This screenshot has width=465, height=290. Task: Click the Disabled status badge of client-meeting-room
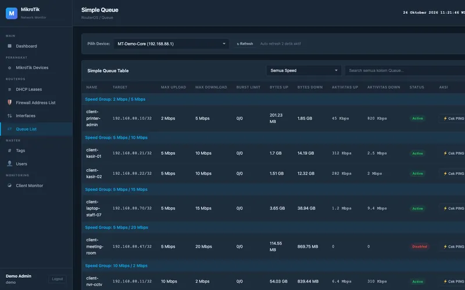420,246
